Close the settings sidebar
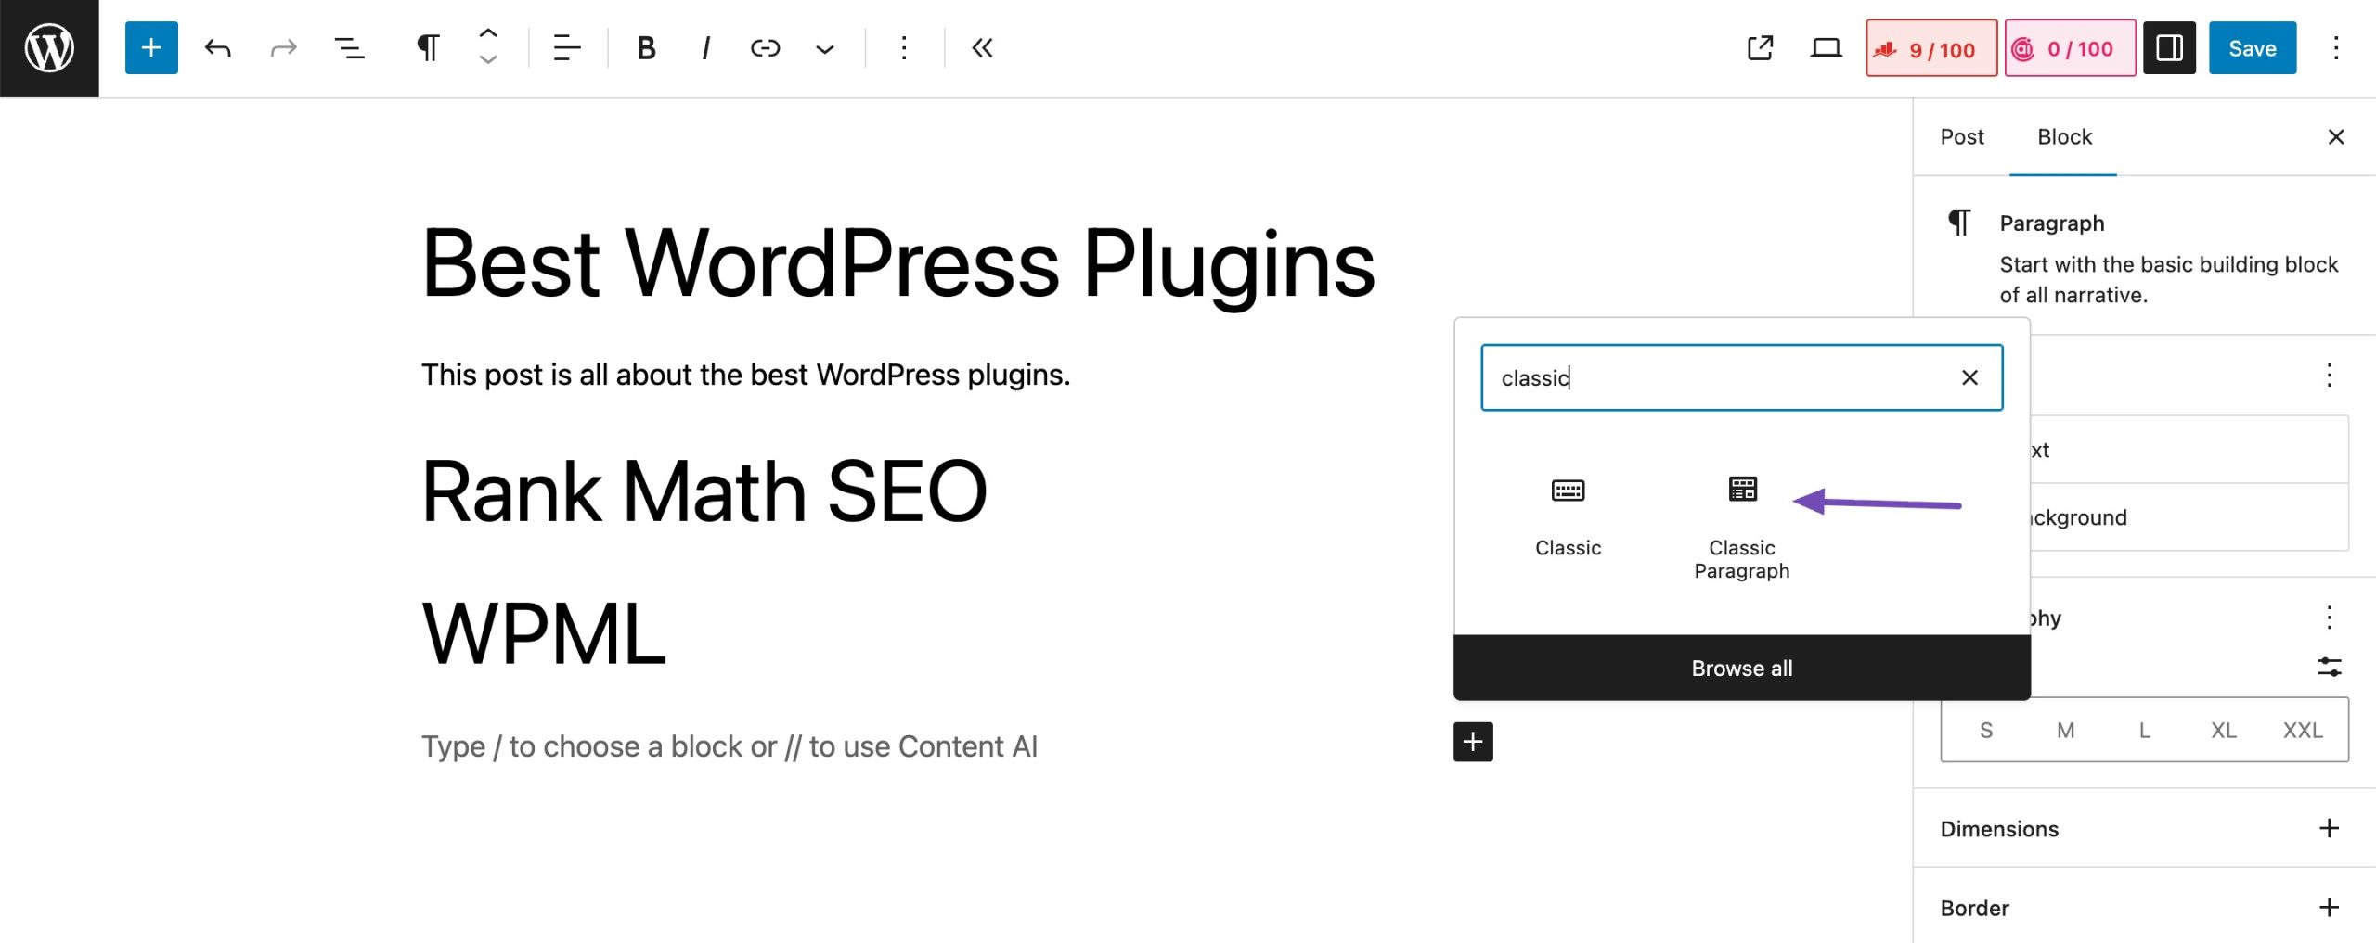 coord(2336,137)
